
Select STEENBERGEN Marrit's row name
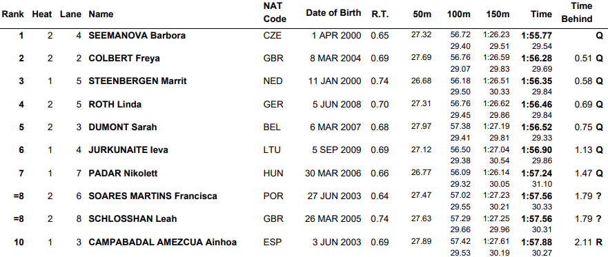point(137,81)
